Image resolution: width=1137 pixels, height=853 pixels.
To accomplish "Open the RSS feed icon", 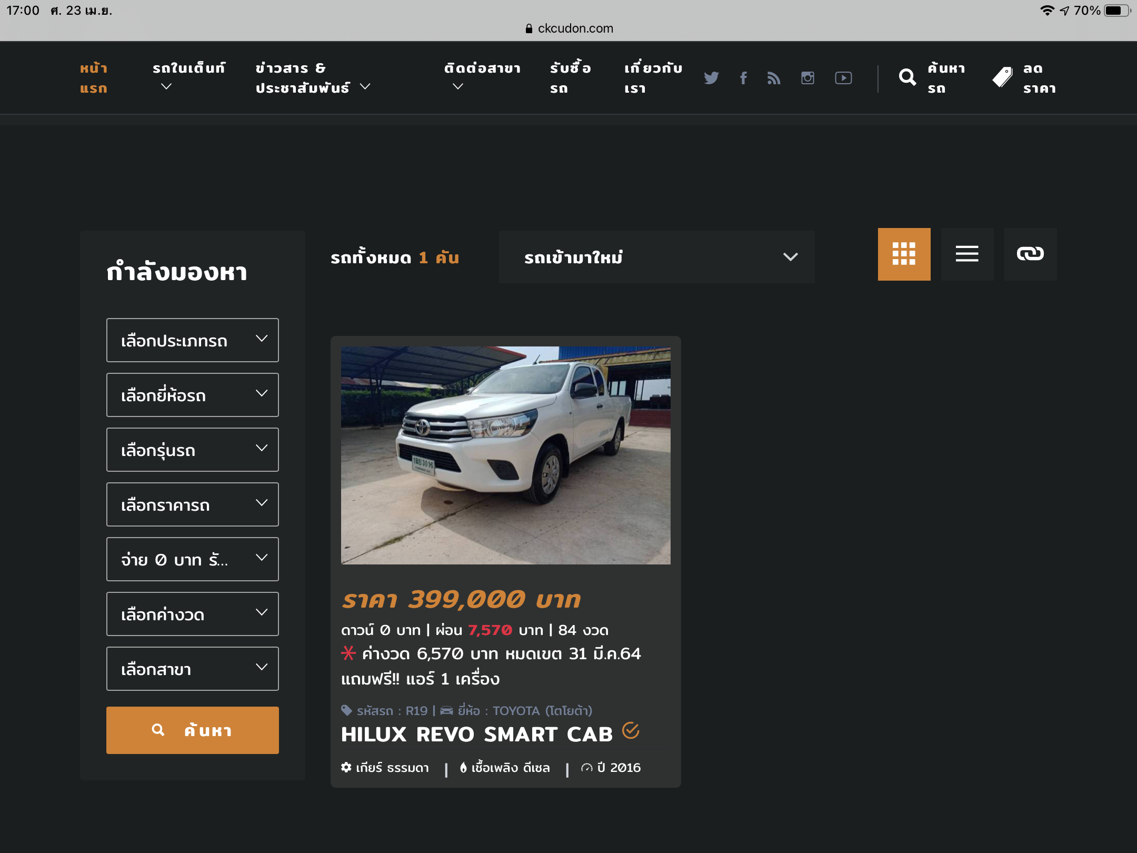I will (x=773, y=78).
